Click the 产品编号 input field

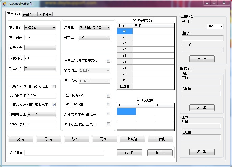64,153
